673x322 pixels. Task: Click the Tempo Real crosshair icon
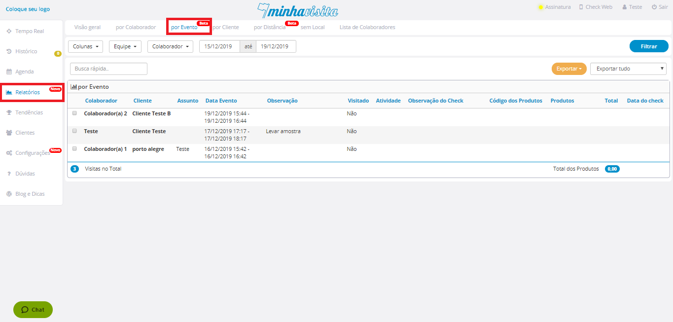click(x=9, y=31)
